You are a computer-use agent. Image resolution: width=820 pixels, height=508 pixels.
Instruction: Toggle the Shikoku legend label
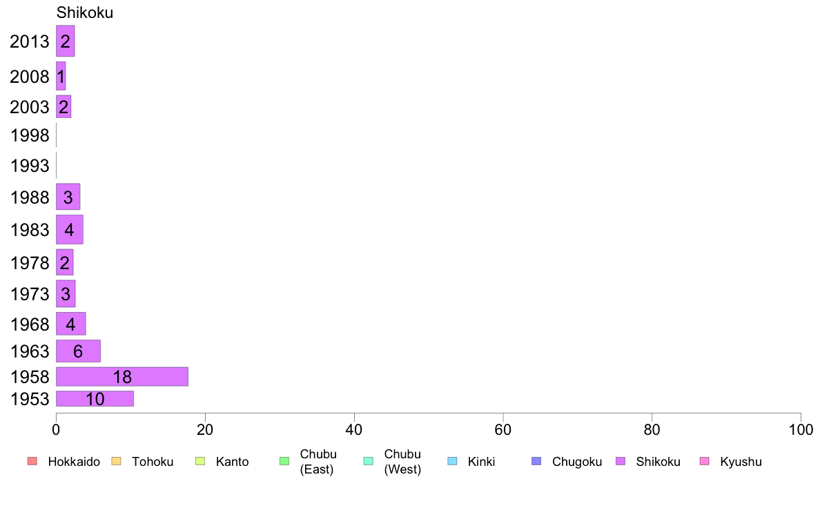[x=658, y=462]
